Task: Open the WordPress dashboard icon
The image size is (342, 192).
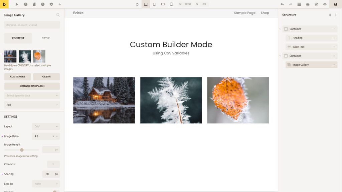Action: coord(316,4)
